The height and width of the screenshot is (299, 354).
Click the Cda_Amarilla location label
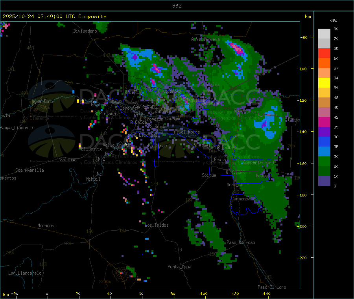(29, 170)
